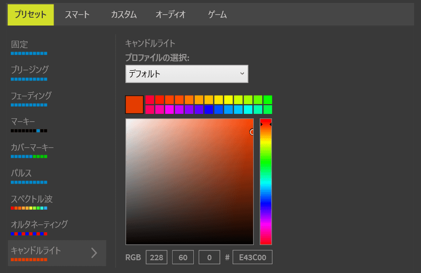
Task: Open the デフォルト profile dropdown
Action: 186,74
